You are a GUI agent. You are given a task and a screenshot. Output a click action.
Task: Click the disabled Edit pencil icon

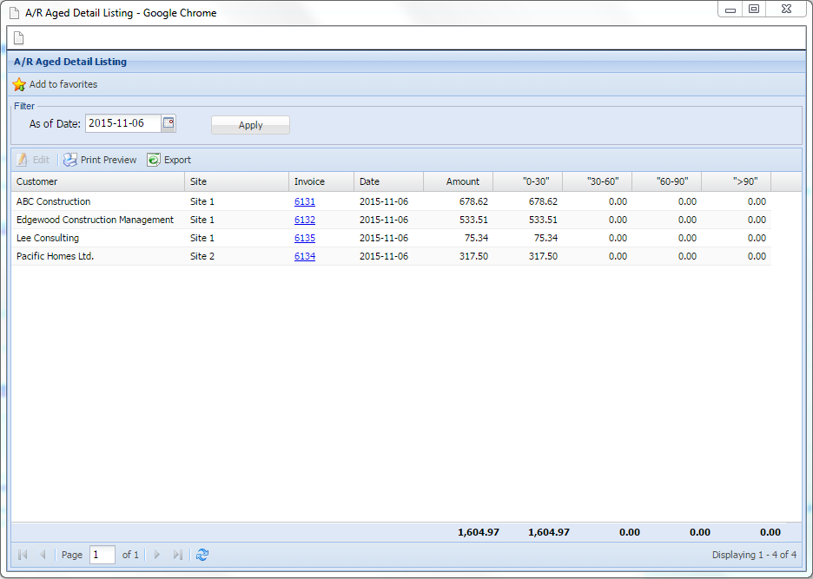tap(23, 160)
